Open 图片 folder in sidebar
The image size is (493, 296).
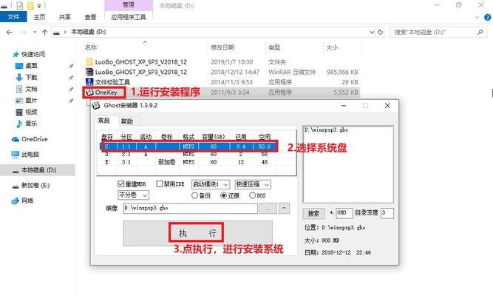point(31,101)
